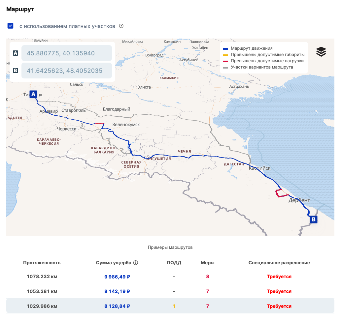Click damage amount 9 986,49 ₽
The height and width of the screenshot is (321, 341).
[117, 277]
